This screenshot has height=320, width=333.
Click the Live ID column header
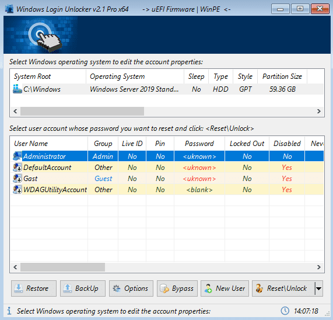click(x=132, y=144)
